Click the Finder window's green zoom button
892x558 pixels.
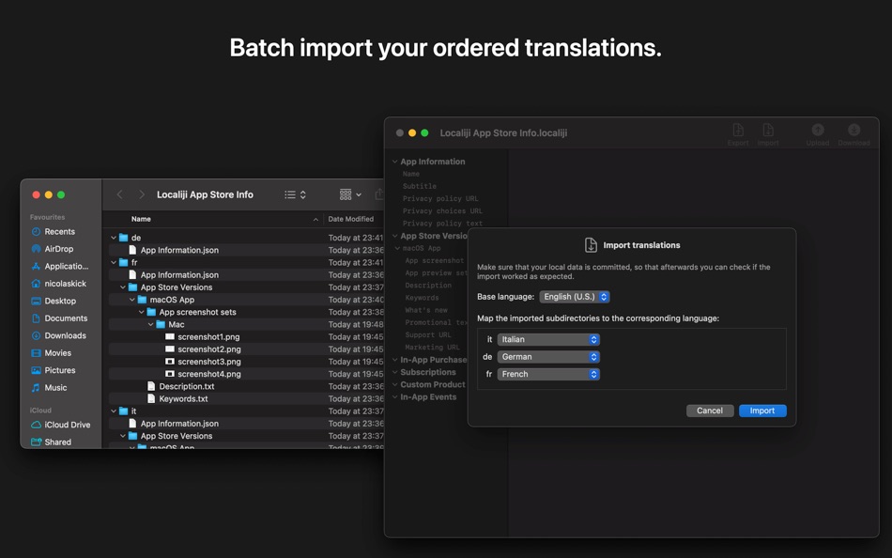point(61,194)
